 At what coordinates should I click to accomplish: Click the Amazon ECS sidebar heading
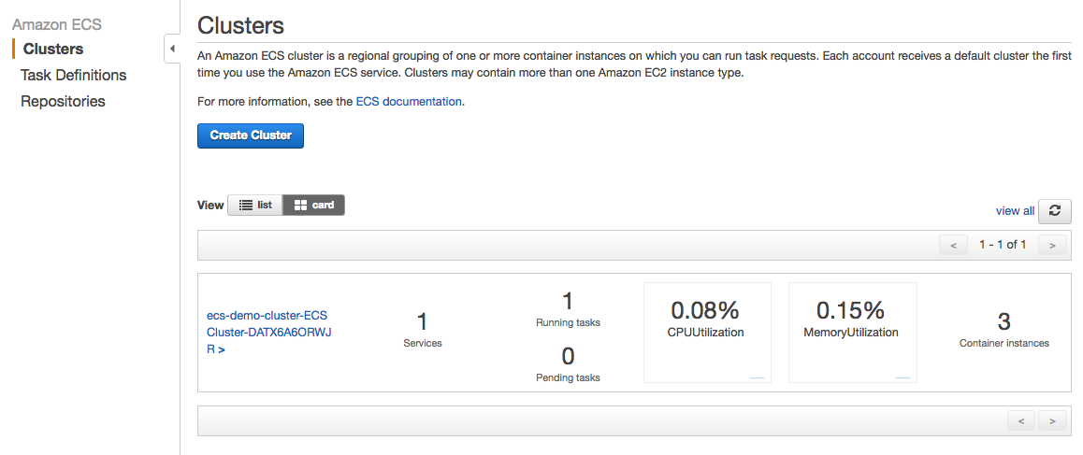[57, 24]
